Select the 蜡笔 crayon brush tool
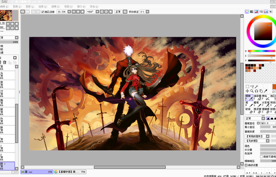The width and height of the screenshot is (276, 177). (x=257, y=104)
